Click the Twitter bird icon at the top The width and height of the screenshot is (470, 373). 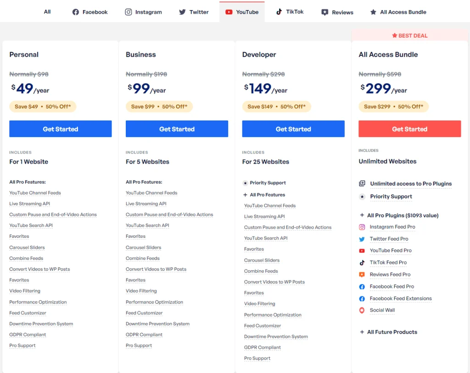pyautogui.click(x=181, y=12)
